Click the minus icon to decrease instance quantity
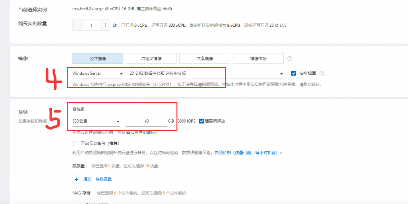This screenshot has width=408, height=204. pos(78,25)
